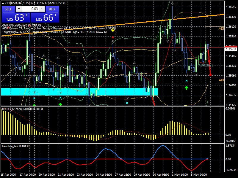Click the 'ADR Value= 79' info line
The height and width of the screenshot is (178, 238).
pyautogui.click(x=59, y=28)
